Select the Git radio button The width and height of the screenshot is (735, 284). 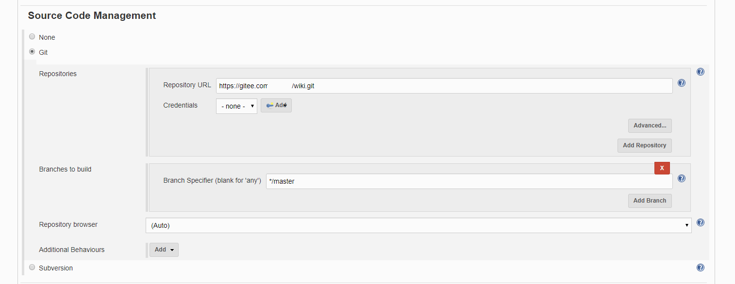pos(32,51)
